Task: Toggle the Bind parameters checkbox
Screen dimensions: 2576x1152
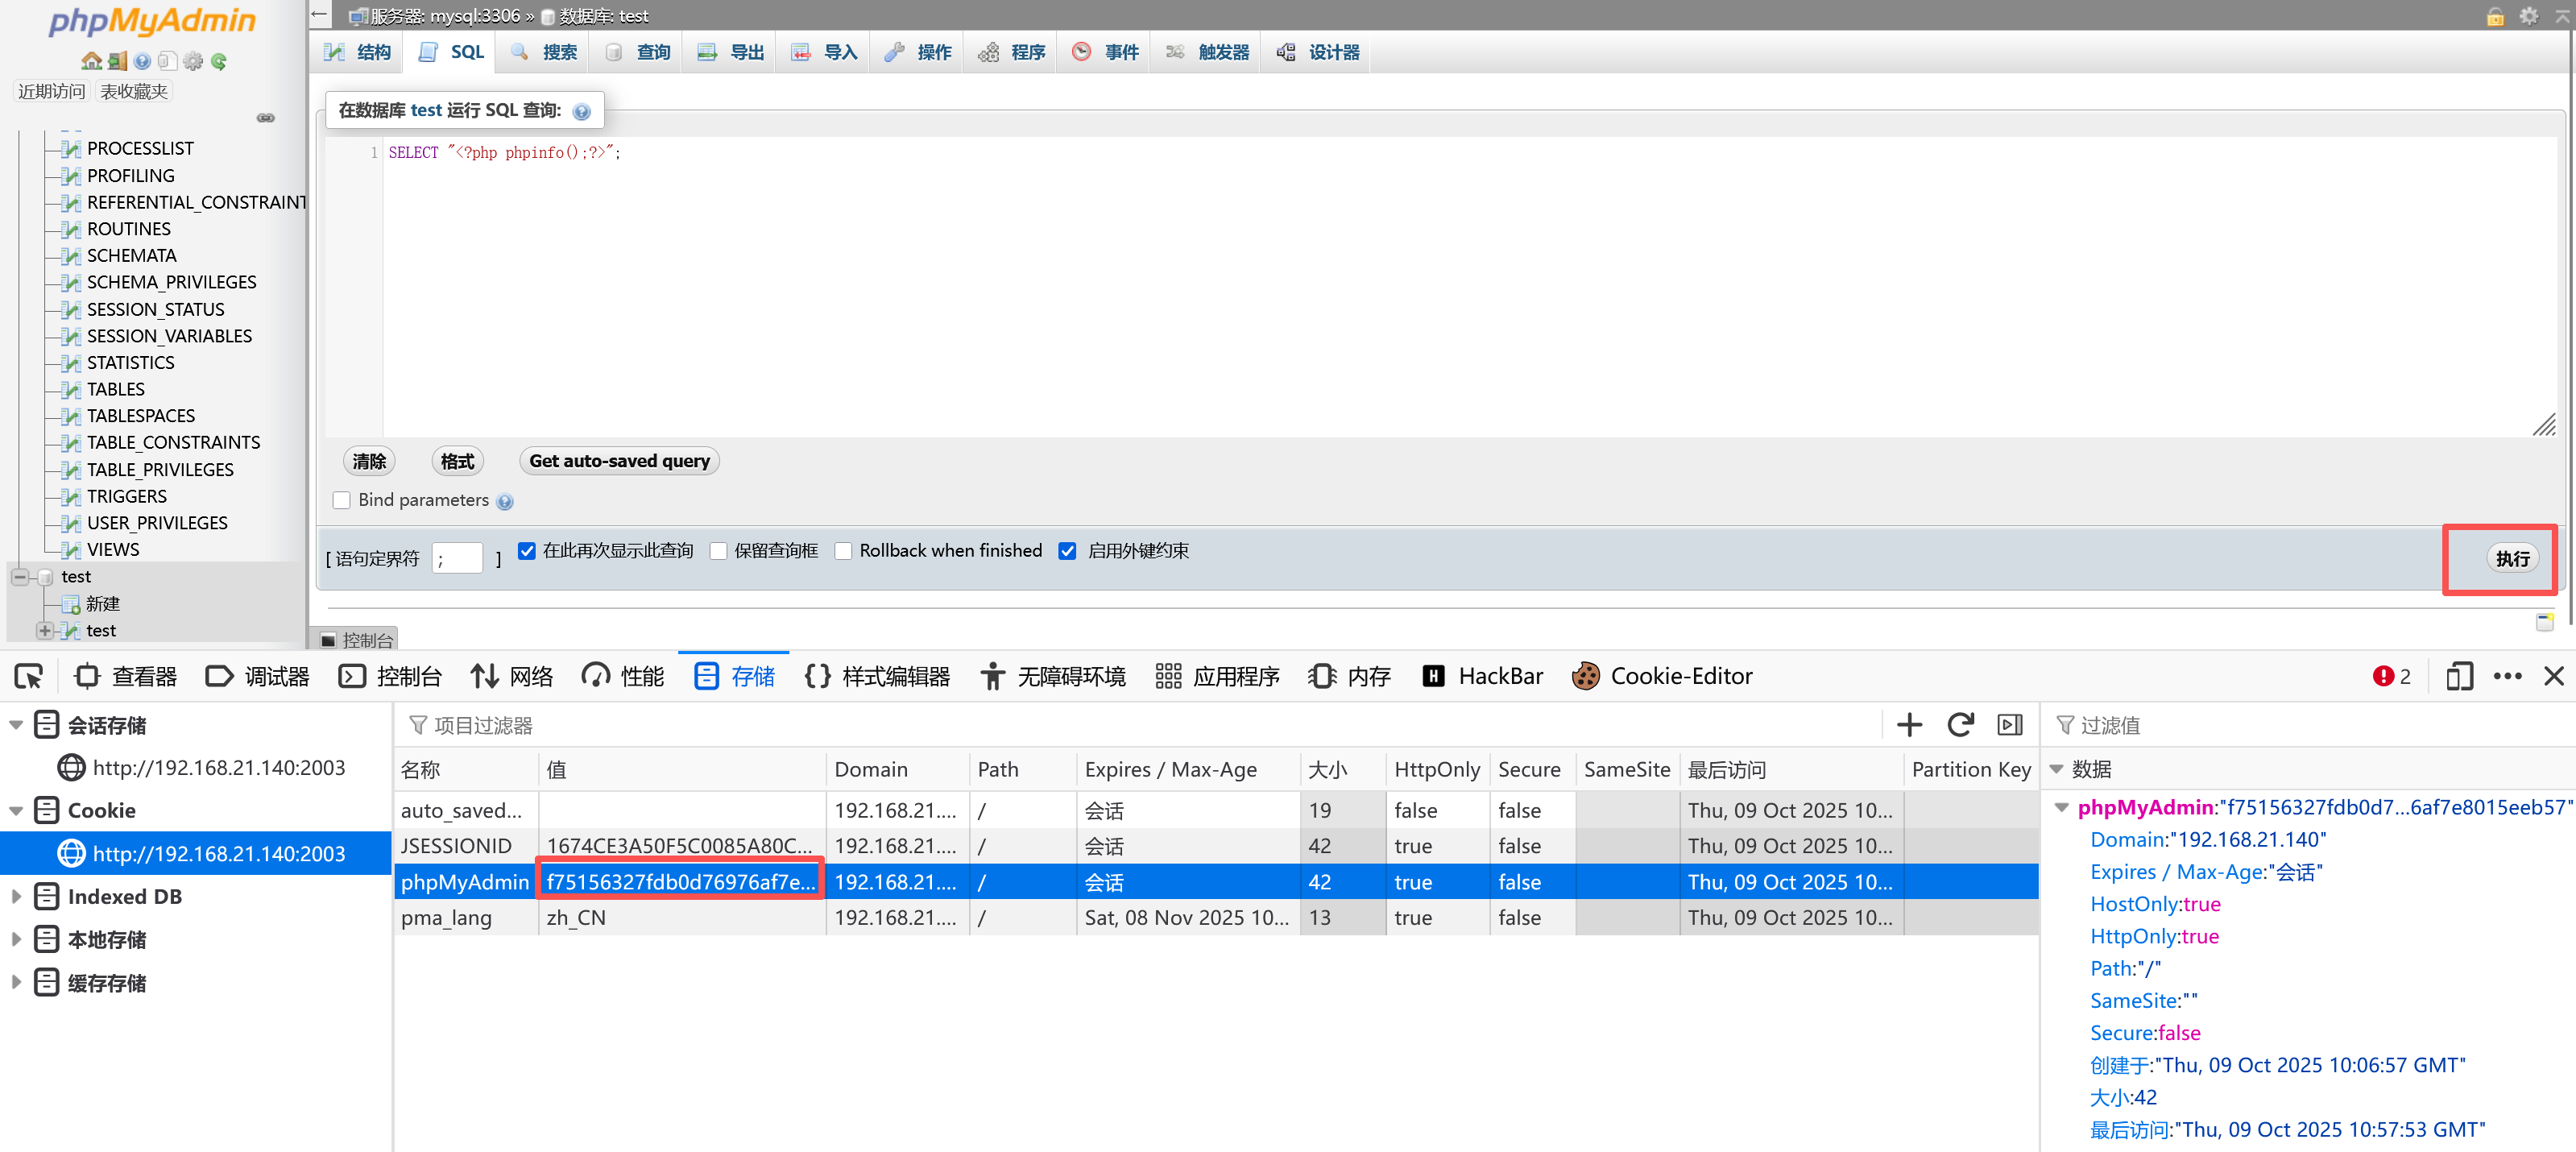Action: click(342, 500)
